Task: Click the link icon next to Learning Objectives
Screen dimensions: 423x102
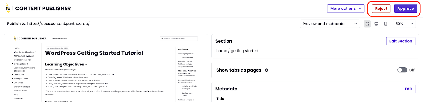Action: pos(87,64)
